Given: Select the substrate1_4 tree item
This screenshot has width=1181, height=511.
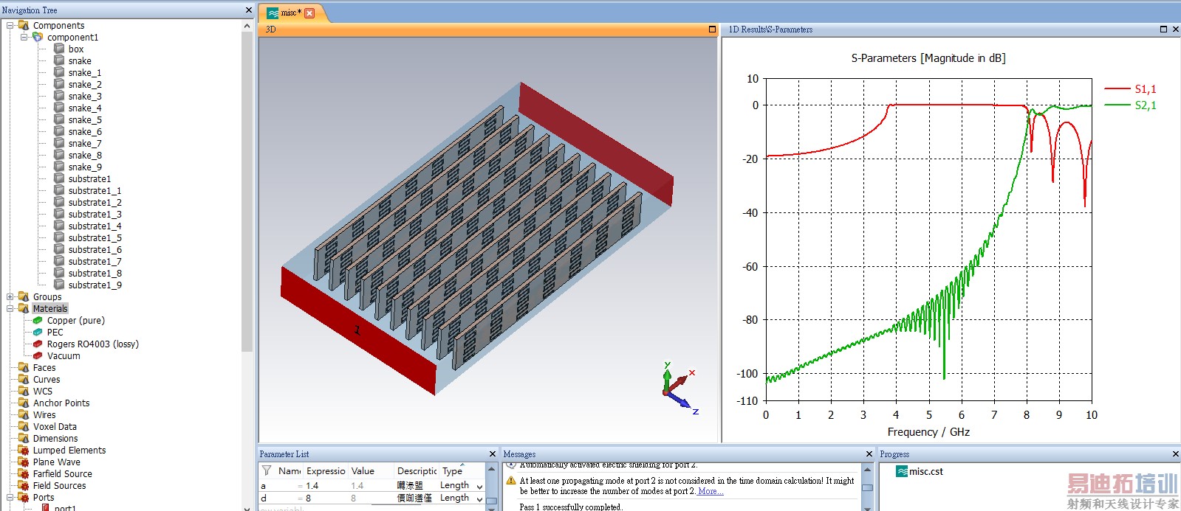Looking at the screenshot, I should (x=95, y=226).
